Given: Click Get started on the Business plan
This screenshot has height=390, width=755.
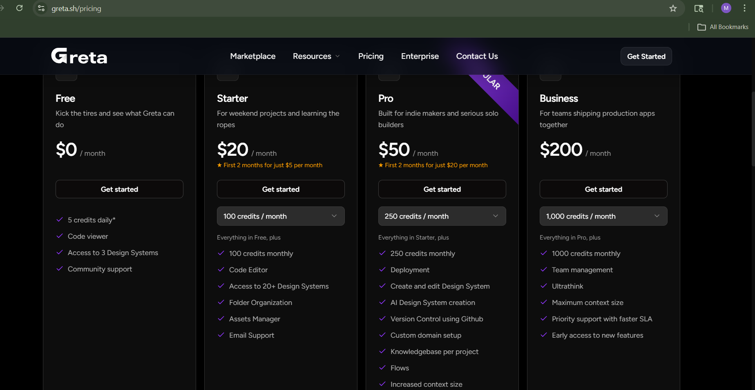Looking at the screenshot, I should [x=603, y=189].
